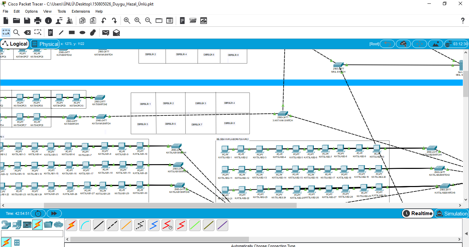Switch to Physical workspace view
The height and width of the screenshot is (247, 469).
(x=45, y=44)
